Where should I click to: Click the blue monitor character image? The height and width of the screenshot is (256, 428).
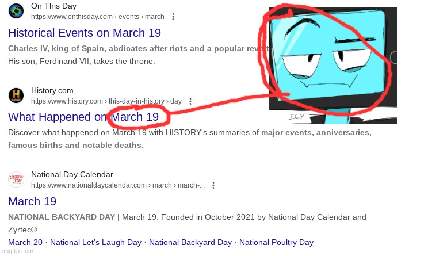333,65
